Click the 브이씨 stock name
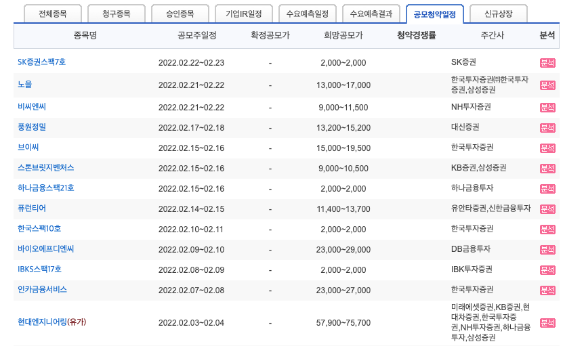The width and height of the screenshot is (563, 346). [x=28, y=147]
